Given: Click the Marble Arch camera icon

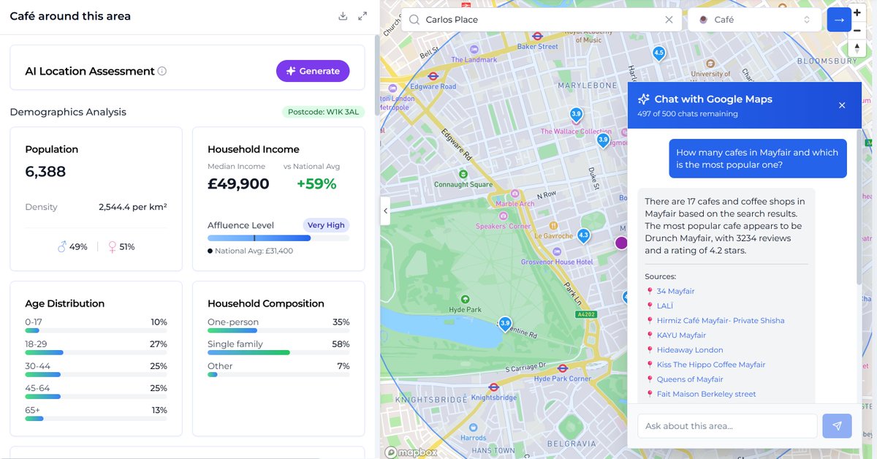Looking at the screenshot, I should [x=516, y=194].
